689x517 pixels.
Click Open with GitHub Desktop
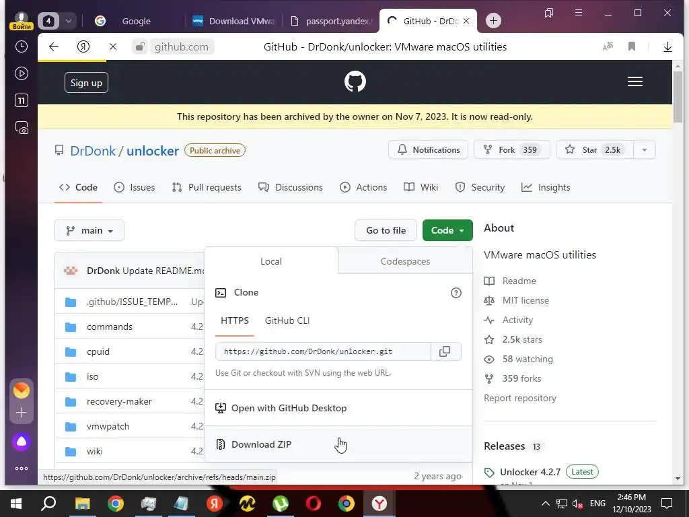[x=338, y=408]
